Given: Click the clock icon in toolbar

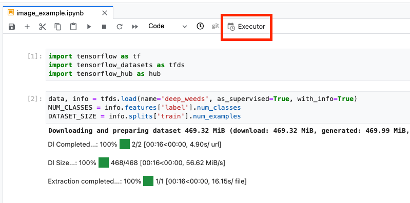Looking at the screenshot, I should pos(200,26).
